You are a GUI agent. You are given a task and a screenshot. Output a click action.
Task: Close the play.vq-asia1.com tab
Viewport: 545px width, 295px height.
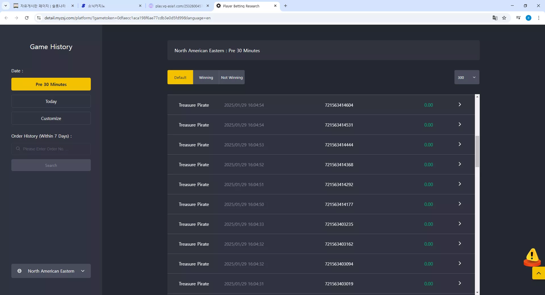(208, 6)
